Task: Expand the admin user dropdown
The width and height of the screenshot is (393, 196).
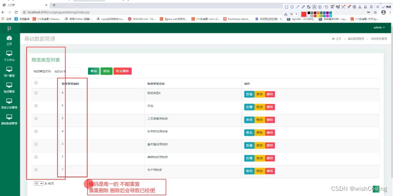Action: click(379, 27)
